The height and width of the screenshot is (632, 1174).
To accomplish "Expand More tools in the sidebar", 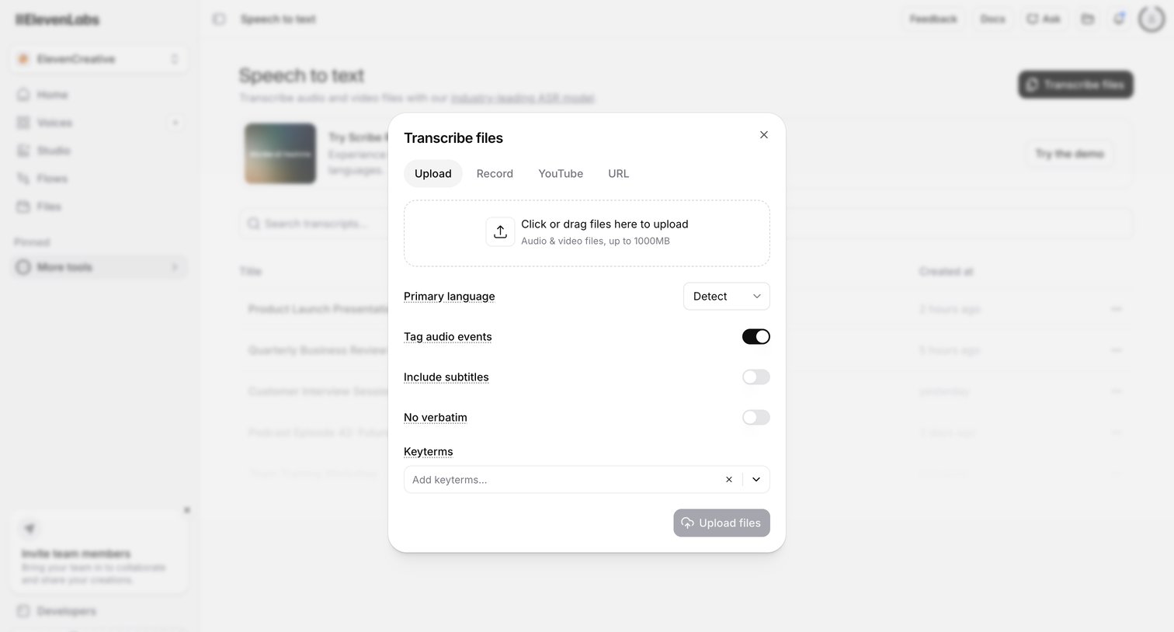I will [x=99, y=267].
